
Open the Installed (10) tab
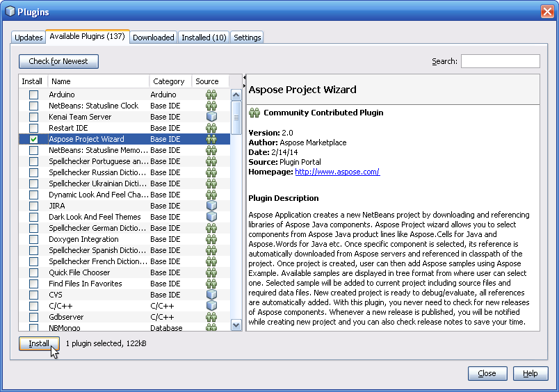(x=204, y=38)
